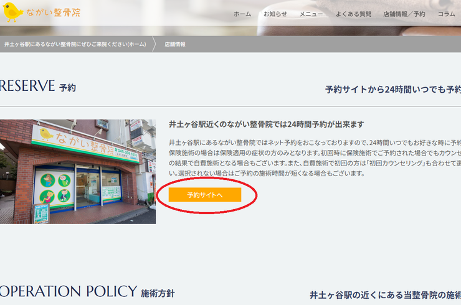Click the breadcrumb chevron separator

[x=154, y=44]
